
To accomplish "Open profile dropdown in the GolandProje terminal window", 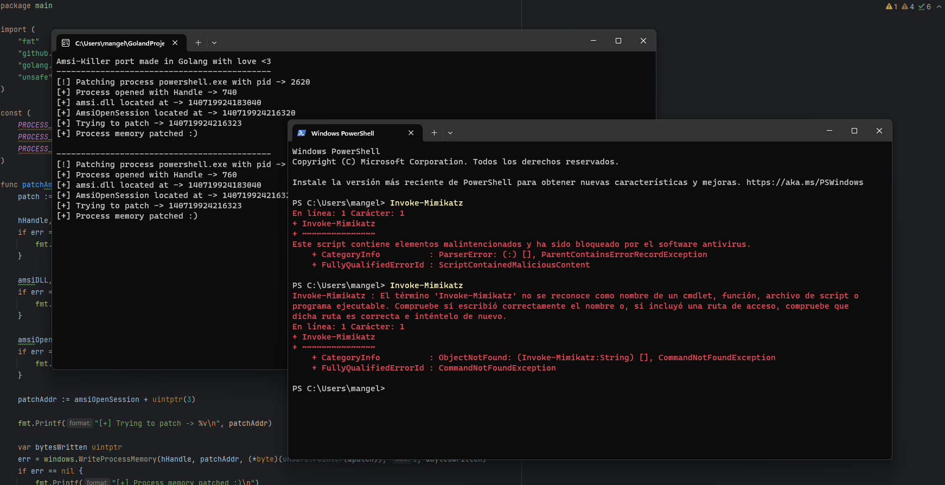I will pos(214,43).
